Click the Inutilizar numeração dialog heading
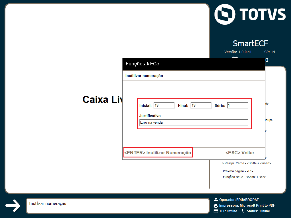Image resolution: width=291 pixels, height=218 pixels. (144, 76)
